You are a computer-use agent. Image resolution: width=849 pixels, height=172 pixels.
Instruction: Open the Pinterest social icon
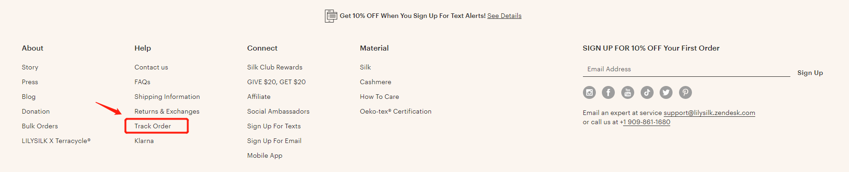(685, 92)
